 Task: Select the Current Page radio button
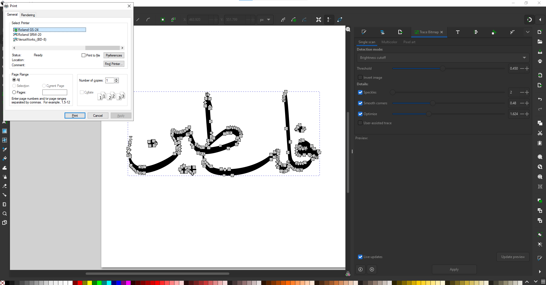coord(44,86)
